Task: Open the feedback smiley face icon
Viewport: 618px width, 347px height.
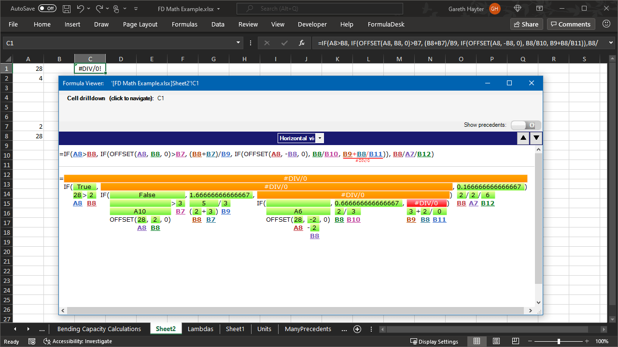Action: (606, 24)
